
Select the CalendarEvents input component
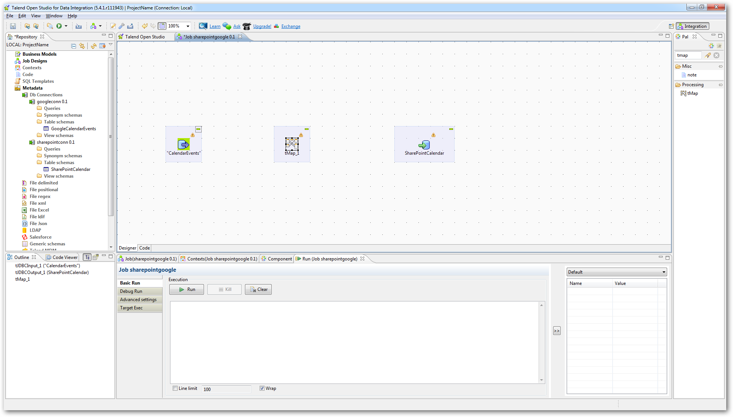coord(183,144)
